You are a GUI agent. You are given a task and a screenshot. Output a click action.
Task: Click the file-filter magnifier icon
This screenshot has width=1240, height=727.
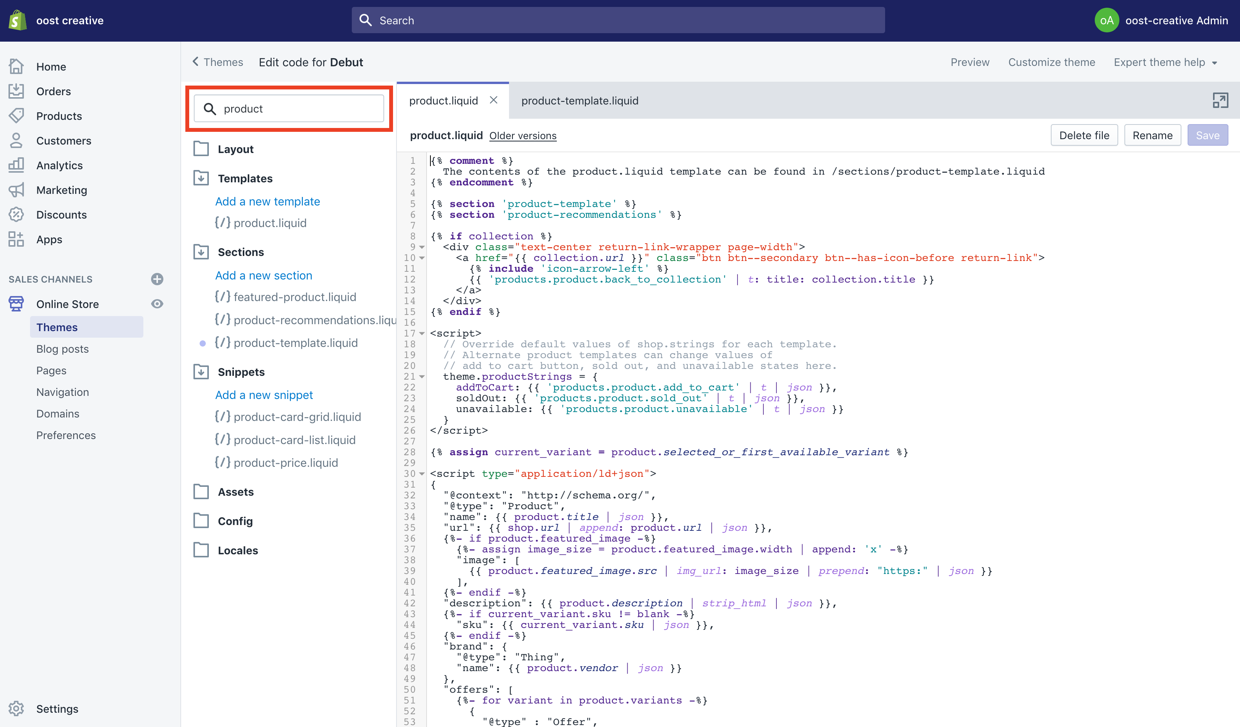coord(210,109)
